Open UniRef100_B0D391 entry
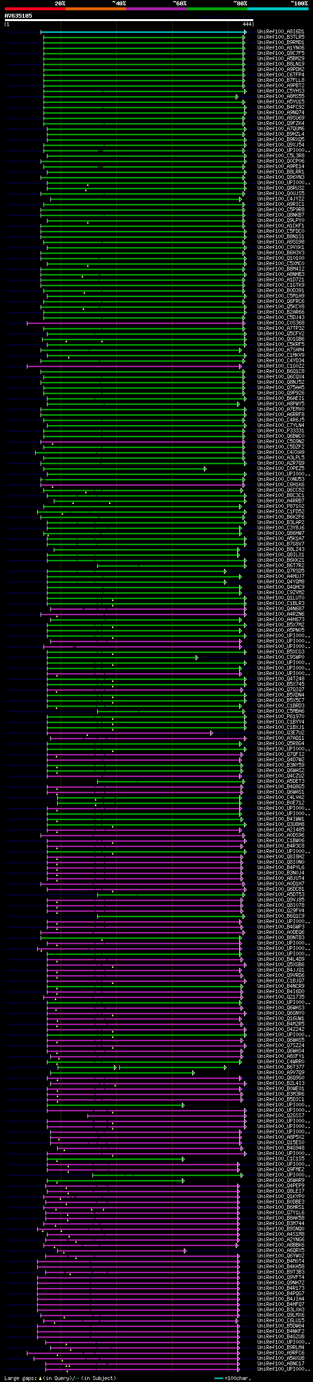 (280, 291)
